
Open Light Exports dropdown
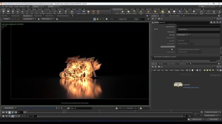[x=189, y=52]
